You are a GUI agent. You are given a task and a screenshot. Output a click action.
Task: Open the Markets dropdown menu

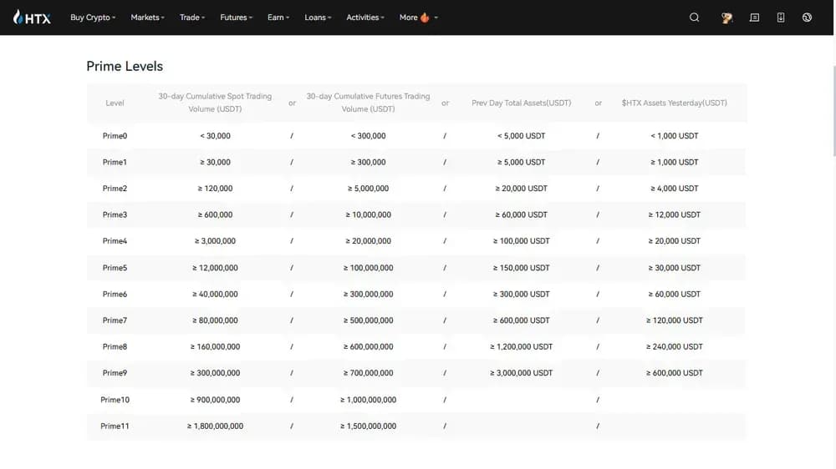pyautogui.click(x=147, y=18)
